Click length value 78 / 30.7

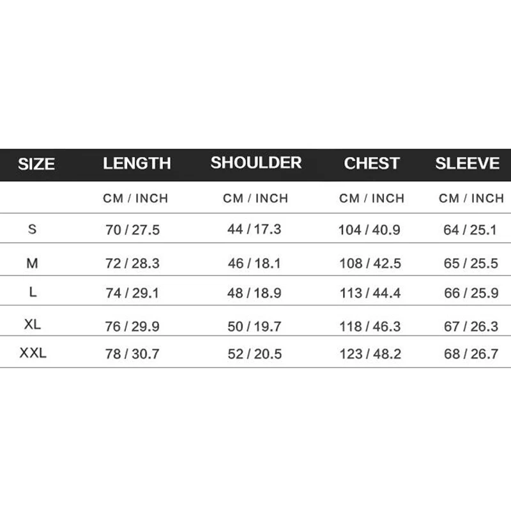tap(132, 354)
